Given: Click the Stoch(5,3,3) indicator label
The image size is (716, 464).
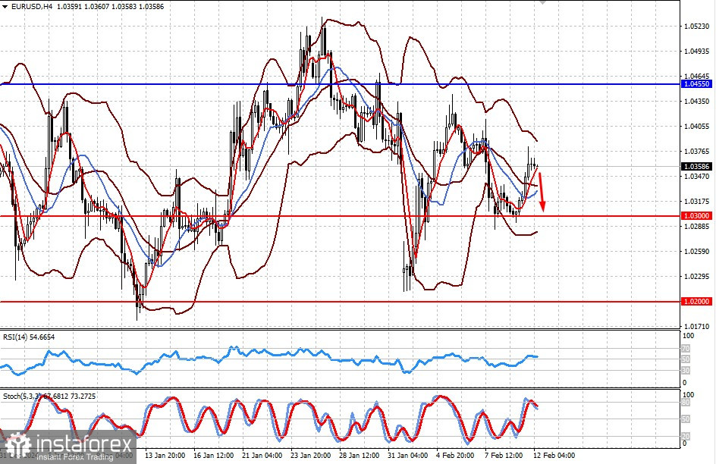Looking at the screenshot, I should (x=49, y=397).
